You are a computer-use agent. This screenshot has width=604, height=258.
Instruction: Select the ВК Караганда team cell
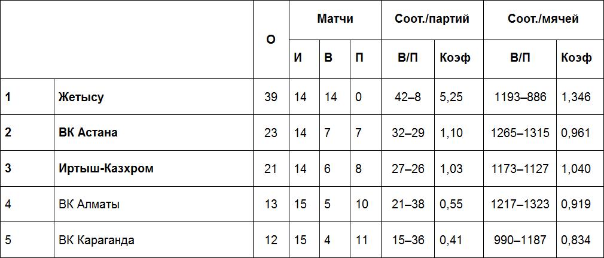(x=96, y=241)
